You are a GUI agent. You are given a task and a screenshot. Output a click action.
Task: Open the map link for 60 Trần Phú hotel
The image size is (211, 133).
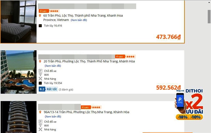tap(79, 20)
